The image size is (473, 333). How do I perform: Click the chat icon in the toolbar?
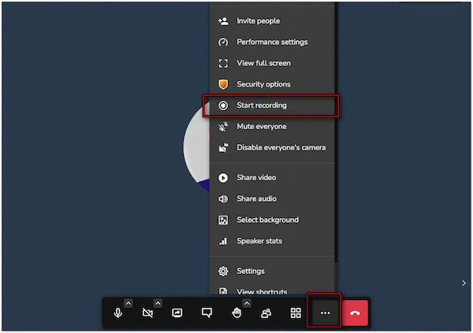207,313
